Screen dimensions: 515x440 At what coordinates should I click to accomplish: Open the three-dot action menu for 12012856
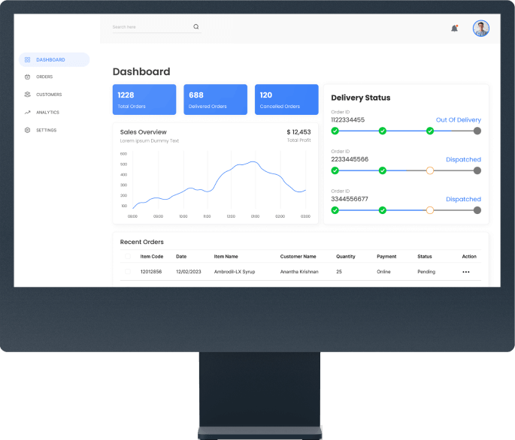tap(465, 272)
